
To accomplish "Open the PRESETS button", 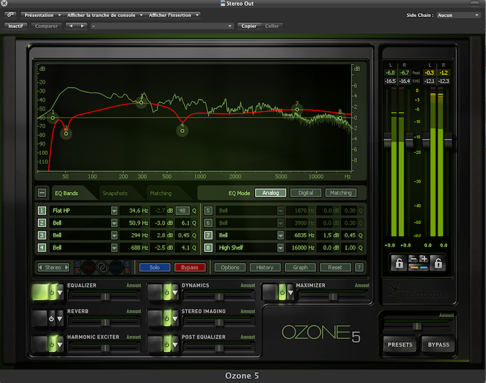I will pos(400,345).
